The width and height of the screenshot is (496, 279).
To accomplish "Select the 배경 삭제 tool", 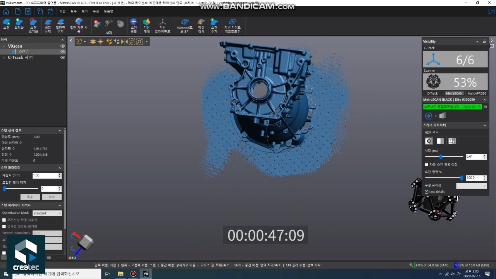I will click(x=48, y=26).
